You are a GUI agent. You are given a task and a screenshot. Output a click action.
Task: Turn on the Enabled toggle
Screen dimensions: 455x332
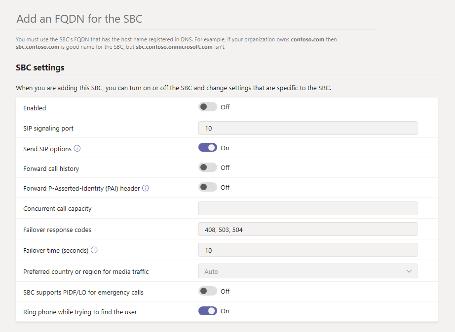click(208, 107)
